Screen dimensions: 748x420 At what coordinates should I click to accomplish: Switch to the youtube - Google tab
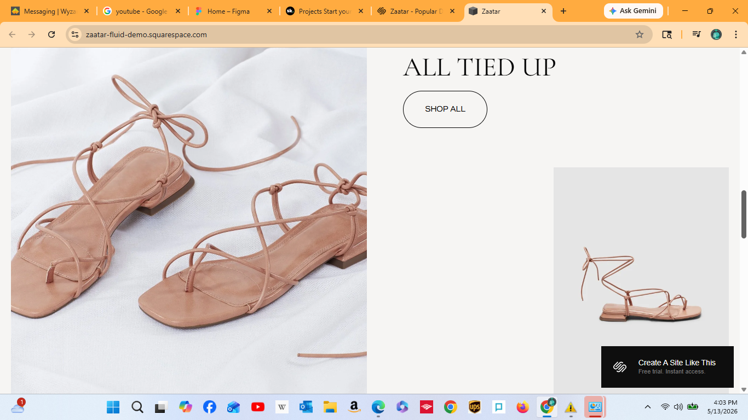click(x=141, y=11)
